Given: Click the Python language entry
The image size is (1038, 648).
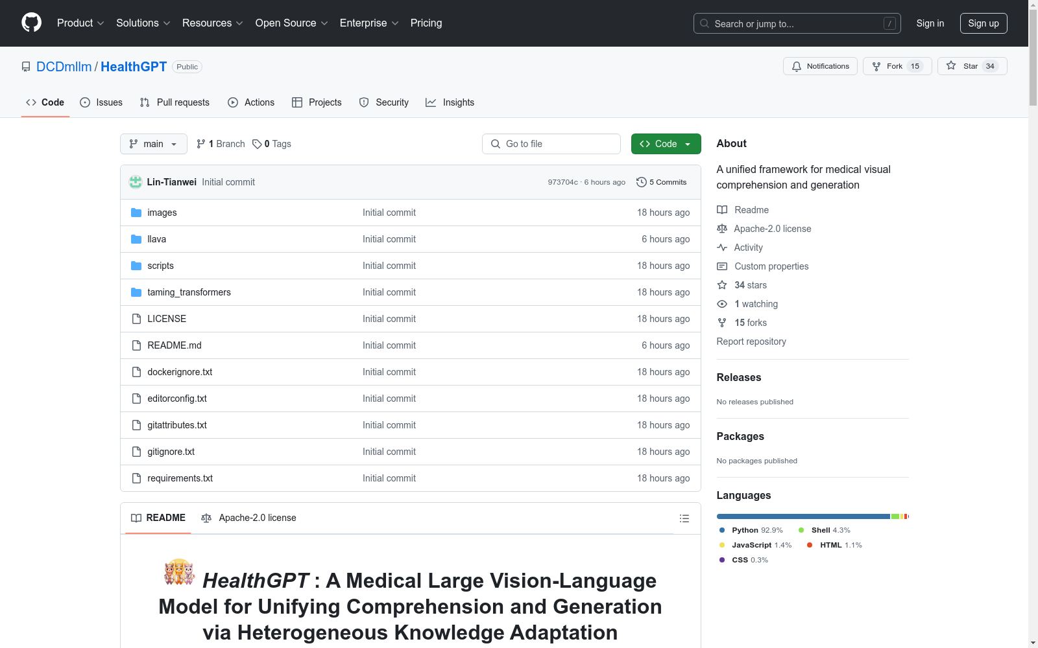Looking at the screenshot, I should tap(751, 530).
